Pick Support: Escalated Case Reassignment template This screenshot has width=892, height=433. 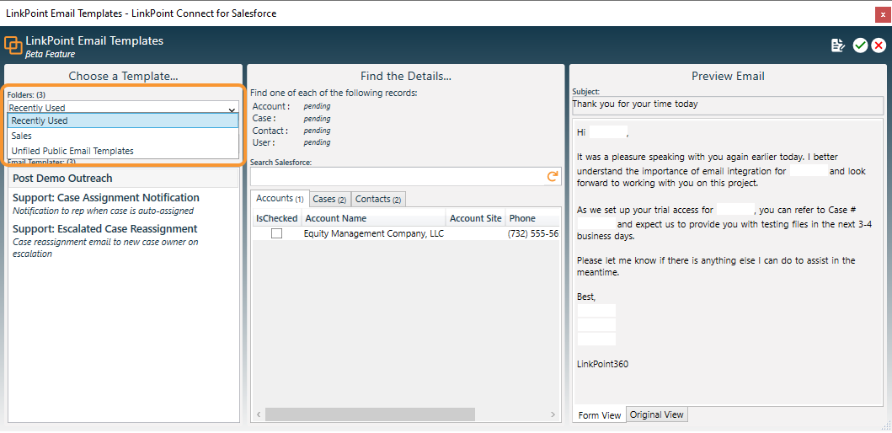pyautogui.click(x=105, y=229)
